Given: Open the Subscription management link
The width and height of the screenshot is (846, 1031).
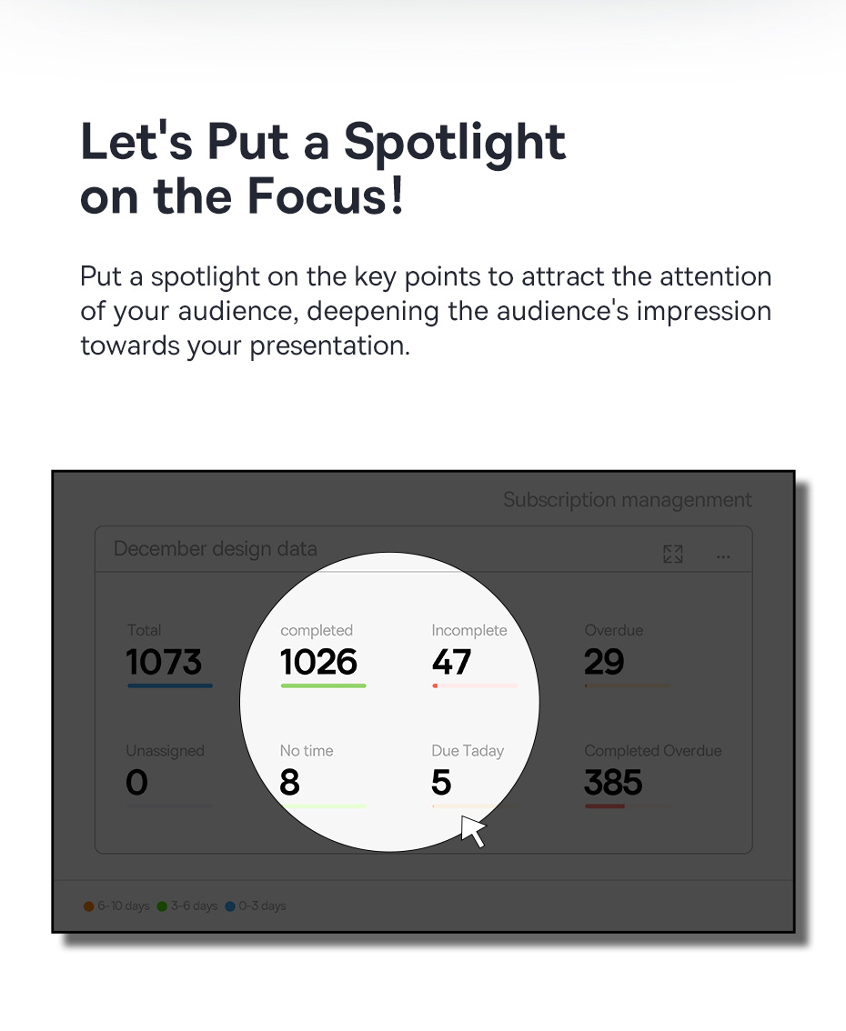Looking at the screenshot, I should point(627,500).
